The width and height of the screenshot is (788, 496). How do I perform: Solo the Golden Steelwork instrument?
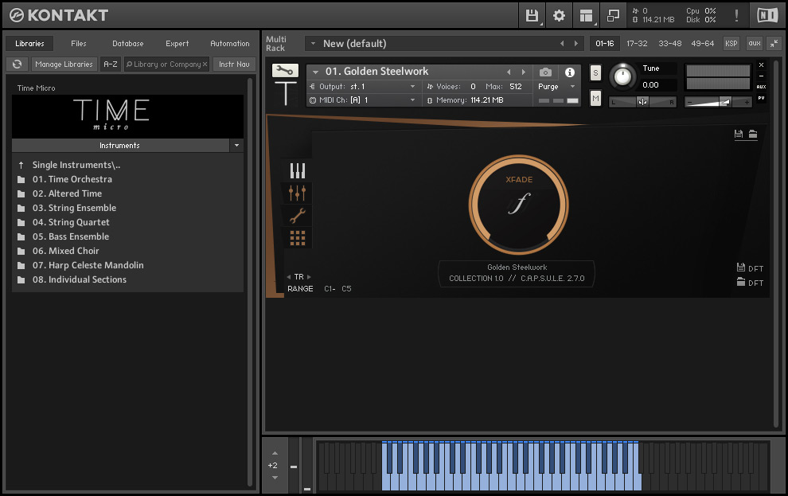pos(595,73)
